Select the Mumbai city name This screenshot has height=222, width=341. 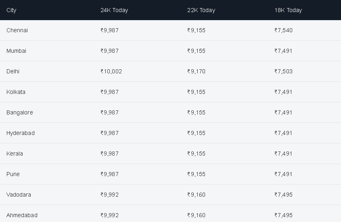[16, 51]
